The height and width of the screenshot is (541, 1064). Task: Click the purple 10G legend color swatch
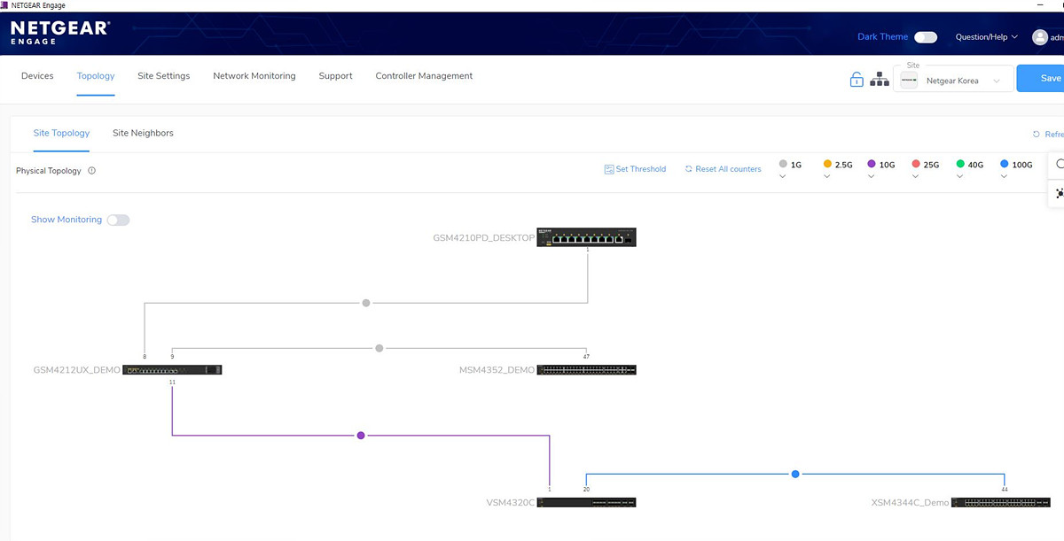872,165
